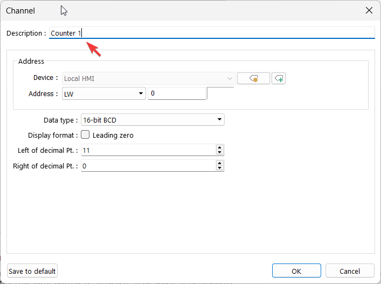This screenshot has height=284, width=381.
Task: Increase Left of decimal Pt. value
Action: (219, 147)
